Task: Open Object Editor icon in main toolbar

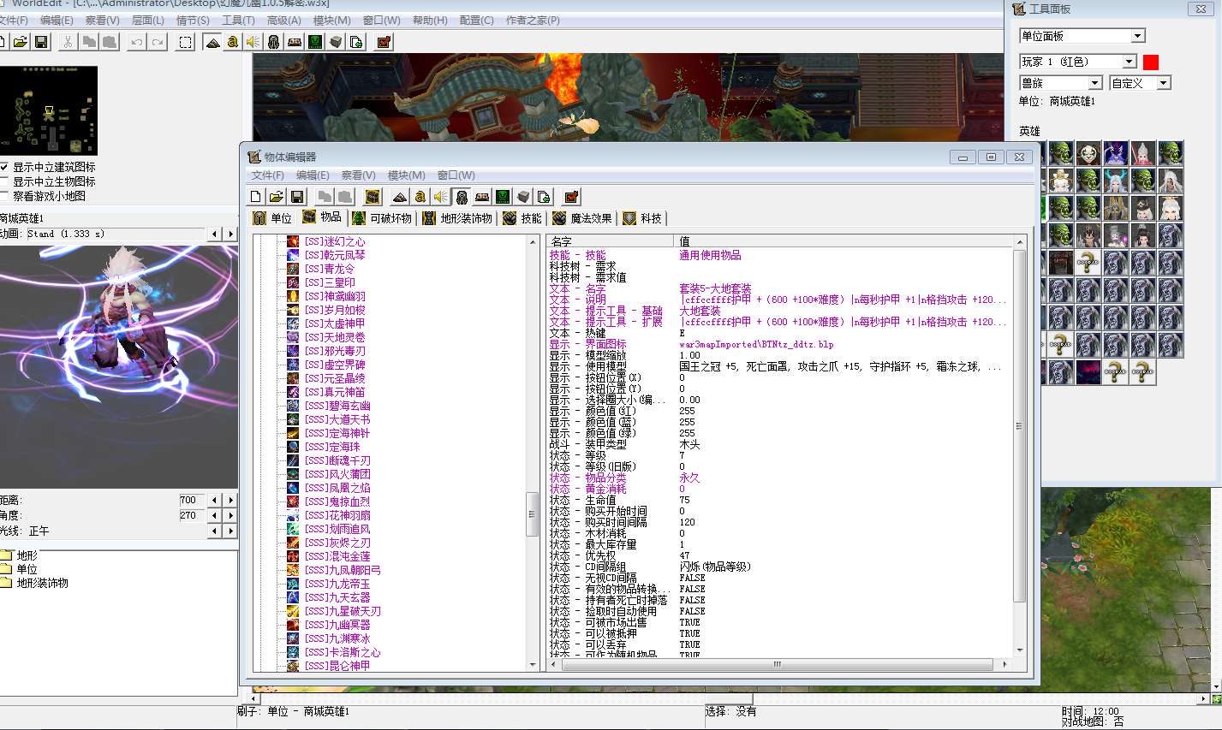Action: click(273, 41)
